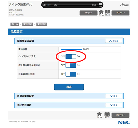
Task: Click the クイック設定Web title
Action: pos(21,4)
